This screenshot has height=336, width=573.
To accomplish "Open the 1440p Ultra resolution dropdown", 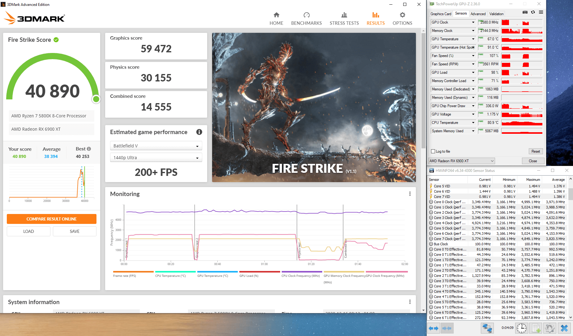I will 156,158.
